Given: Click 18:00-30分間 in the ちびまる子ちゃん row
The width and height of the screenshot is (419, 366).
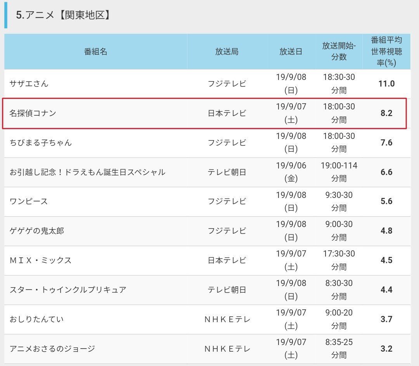Looking at the screenshot, I should click(339, 142).
